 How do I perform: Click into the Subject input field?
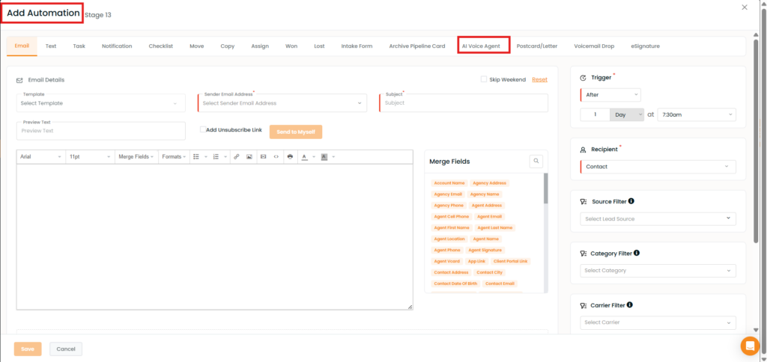(464, 103)
